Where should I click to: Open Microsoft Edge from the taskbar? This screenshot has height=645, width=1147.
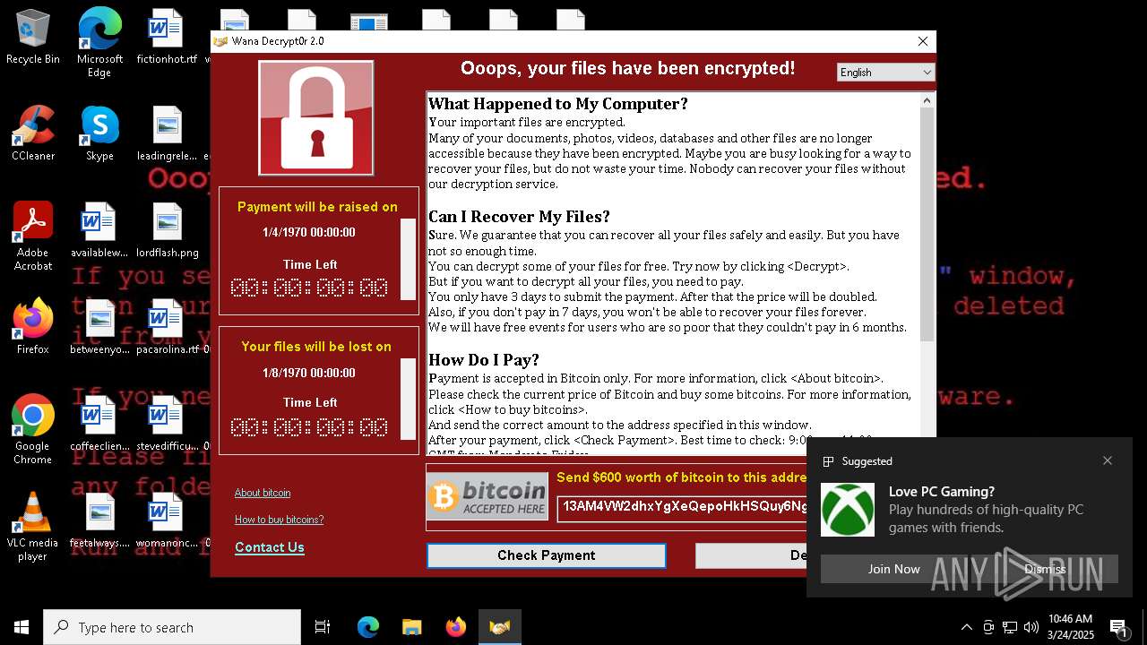click(x=368, y=627)
